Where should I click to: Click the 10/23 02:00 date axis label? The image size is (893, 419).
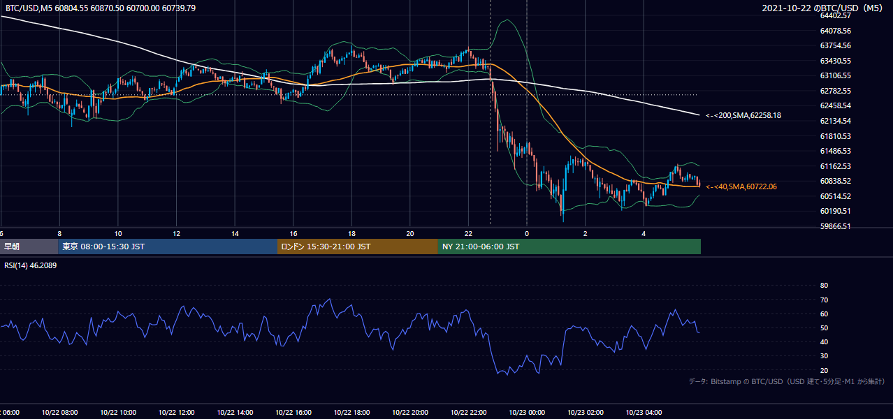tap(586, 413)
